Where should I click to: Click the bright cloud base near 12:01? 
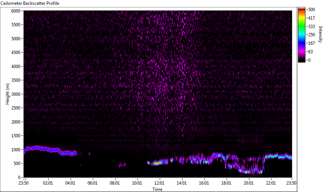[x=158, y=163]
